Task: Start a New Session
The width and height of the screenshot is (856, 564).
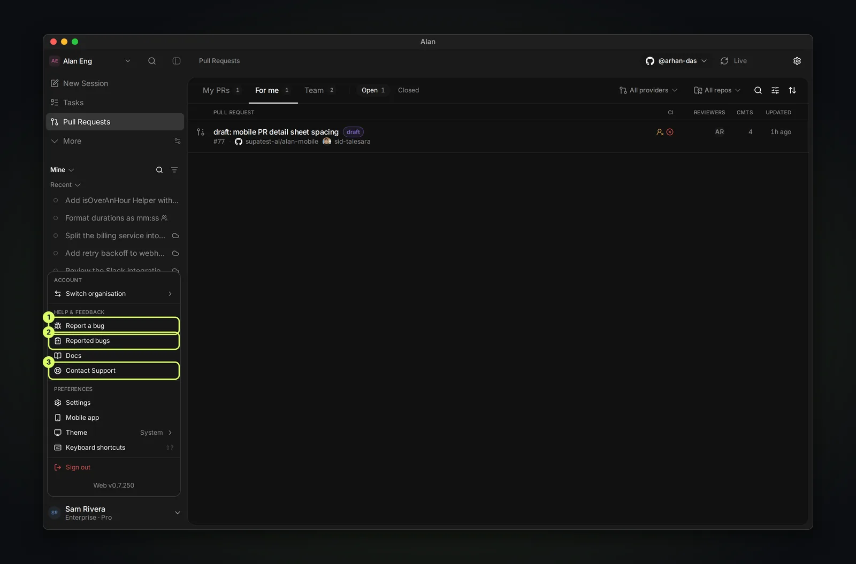Action: [x=115, y=83]
